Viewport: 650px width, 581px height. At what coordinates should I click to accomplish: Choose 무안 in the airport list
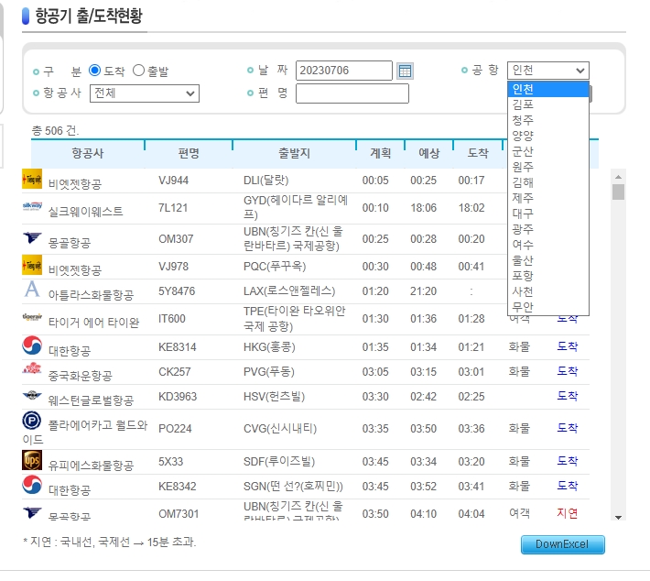[548, 307]
